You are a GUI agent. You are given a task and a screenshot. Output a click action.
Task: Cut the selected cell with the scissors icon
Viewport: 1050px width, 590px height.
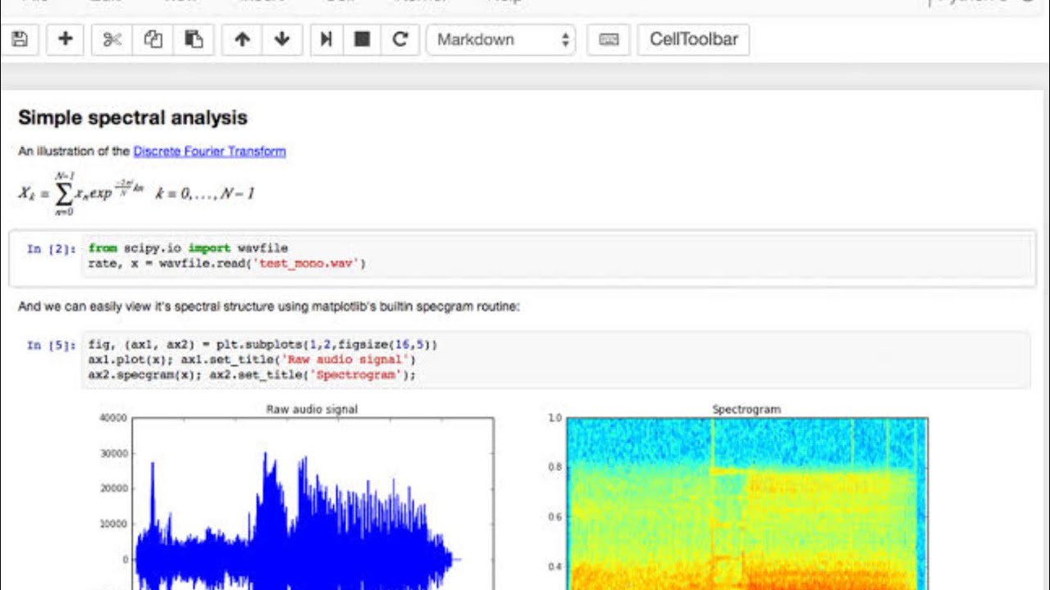click(112, 39)
